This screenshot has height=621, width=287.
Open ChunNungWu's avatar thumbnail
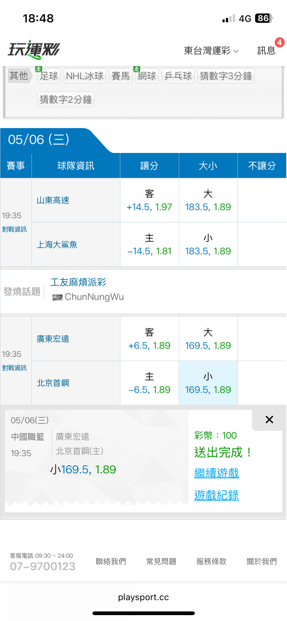(57, 297)
